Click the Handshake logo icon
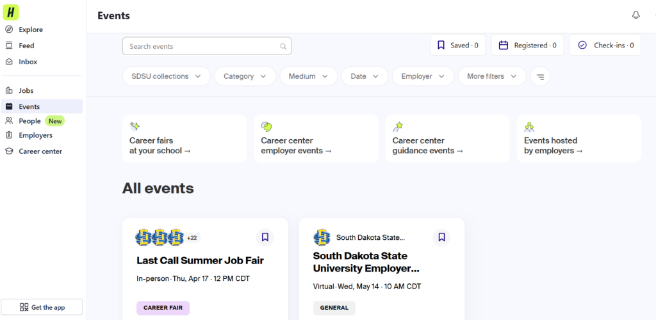The image size is (656, 320). pyautogui.click(x=11, y=12)
